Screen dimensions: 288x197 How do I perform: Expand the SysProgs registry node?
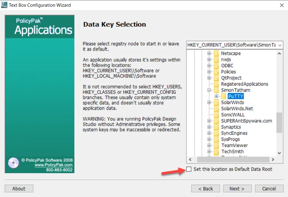pyautogui.click(x=209, y=139)
